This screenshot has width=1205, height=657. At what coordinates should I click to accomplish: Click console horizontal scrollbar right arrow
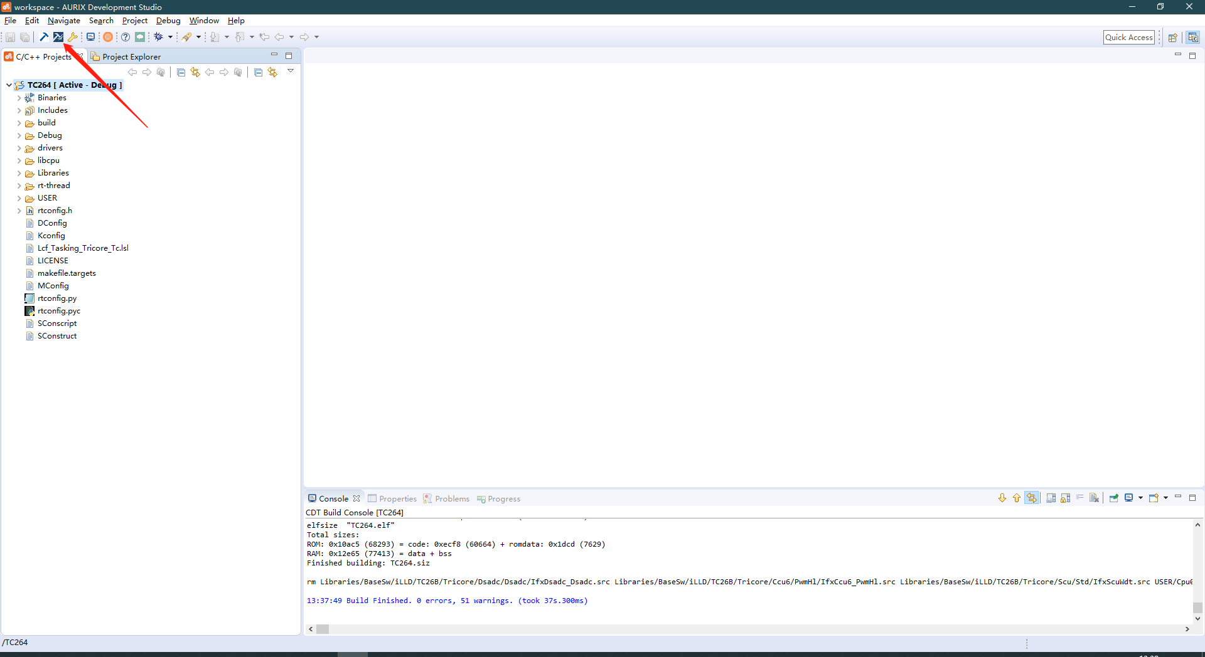1187,629
